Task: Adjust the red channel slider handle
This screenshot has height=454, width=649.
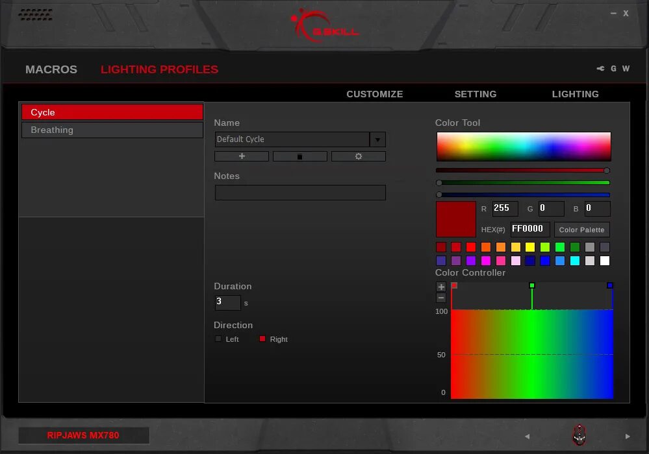Action: point(606,171)
